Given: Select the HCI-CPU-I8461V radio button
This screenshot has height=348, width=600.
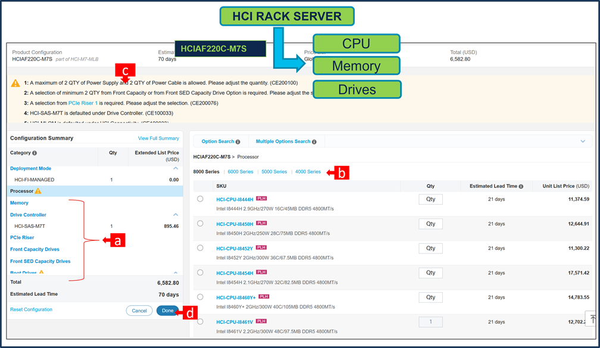Looking at the screenshot, I should point(200,322).
